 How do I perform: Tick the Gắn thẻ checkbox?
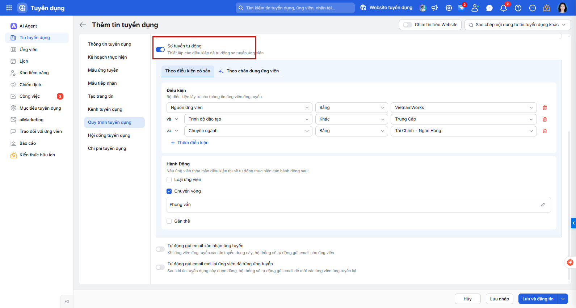pyautogui.click(x=169, y=221)
